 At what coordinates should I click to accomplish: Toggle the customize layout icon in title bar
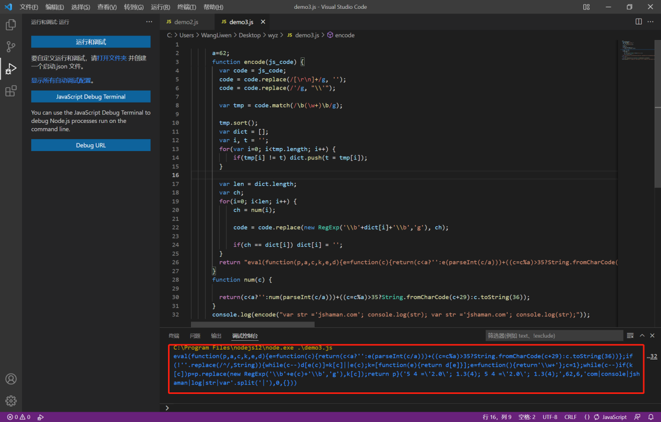click(587, 7)
